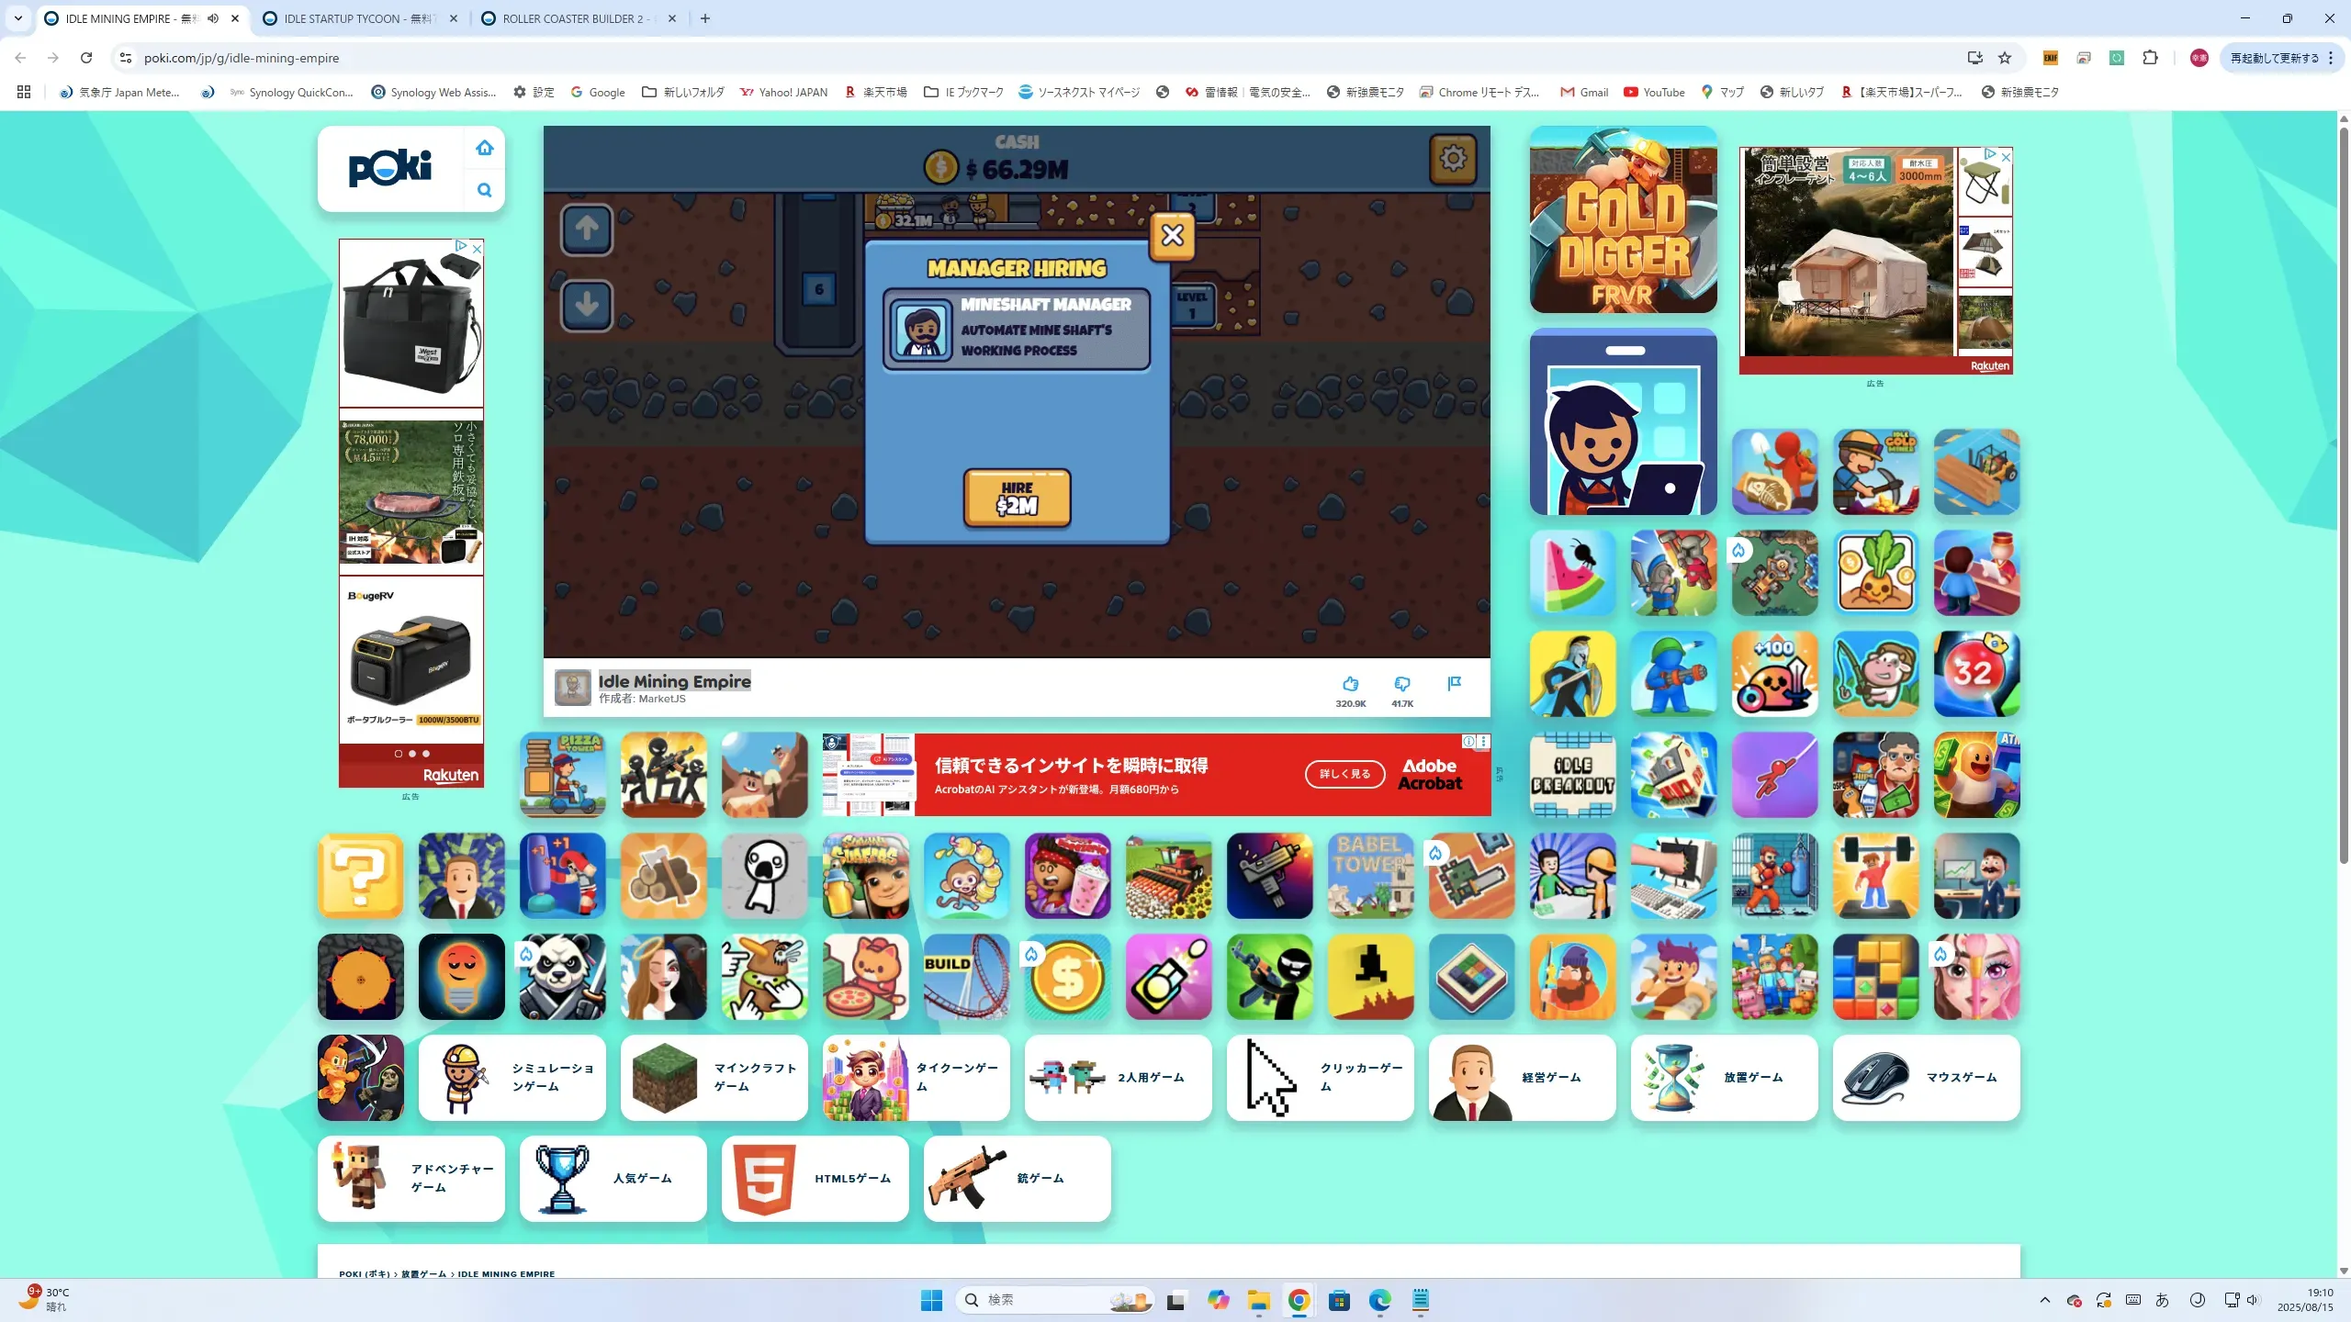Switch to Idle Startup Tycoon tab
The width and height of the screenshot is (2351, 1322).
(x=358, y=18)
